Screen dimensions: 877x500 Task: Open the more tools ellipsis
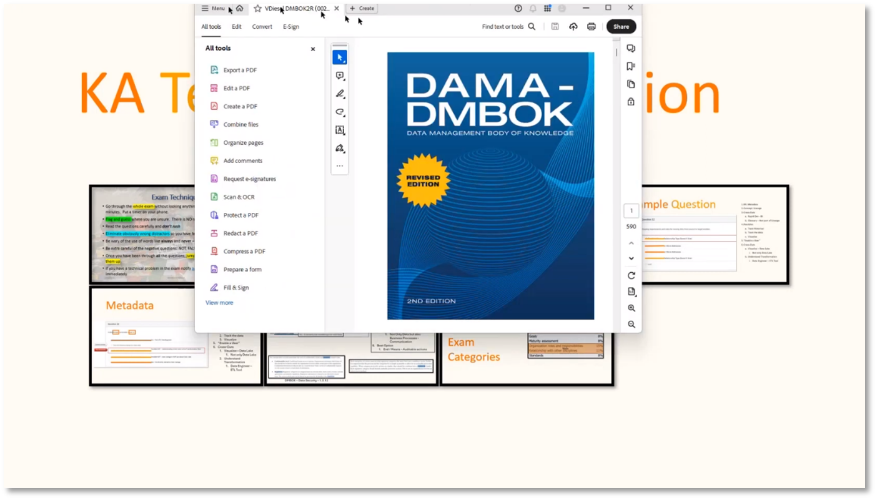point(340,165)
